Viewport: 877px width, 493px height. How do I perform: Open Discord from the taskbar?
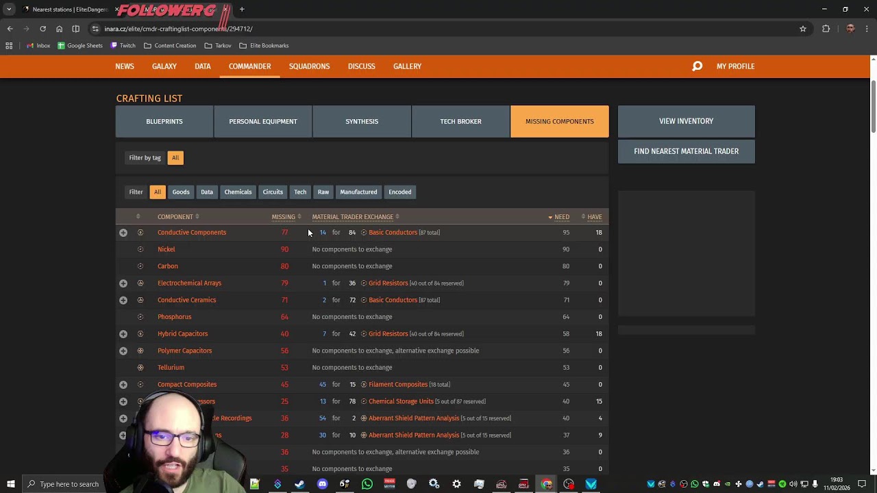pos(322,484)
